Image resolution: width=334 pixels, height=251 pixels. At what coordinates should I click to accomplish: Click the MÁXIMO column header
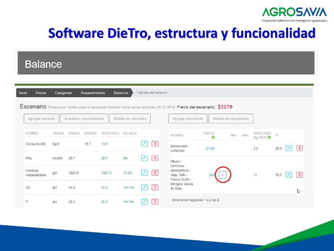[90, 133]
